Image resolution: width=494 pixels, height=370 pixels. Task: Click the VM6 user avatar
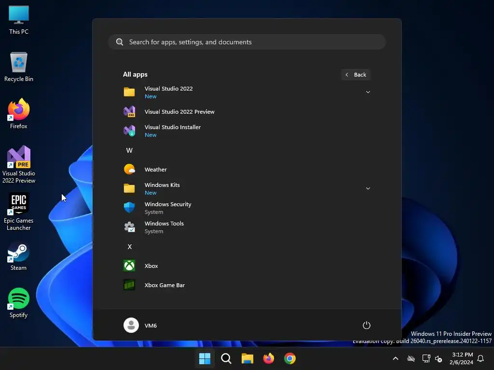point(131,325)
